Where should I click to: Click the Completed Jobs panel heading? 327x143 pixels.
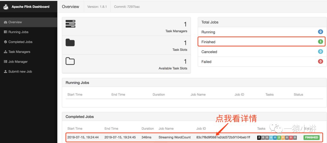pyautogui.click(x=80, y=117)
